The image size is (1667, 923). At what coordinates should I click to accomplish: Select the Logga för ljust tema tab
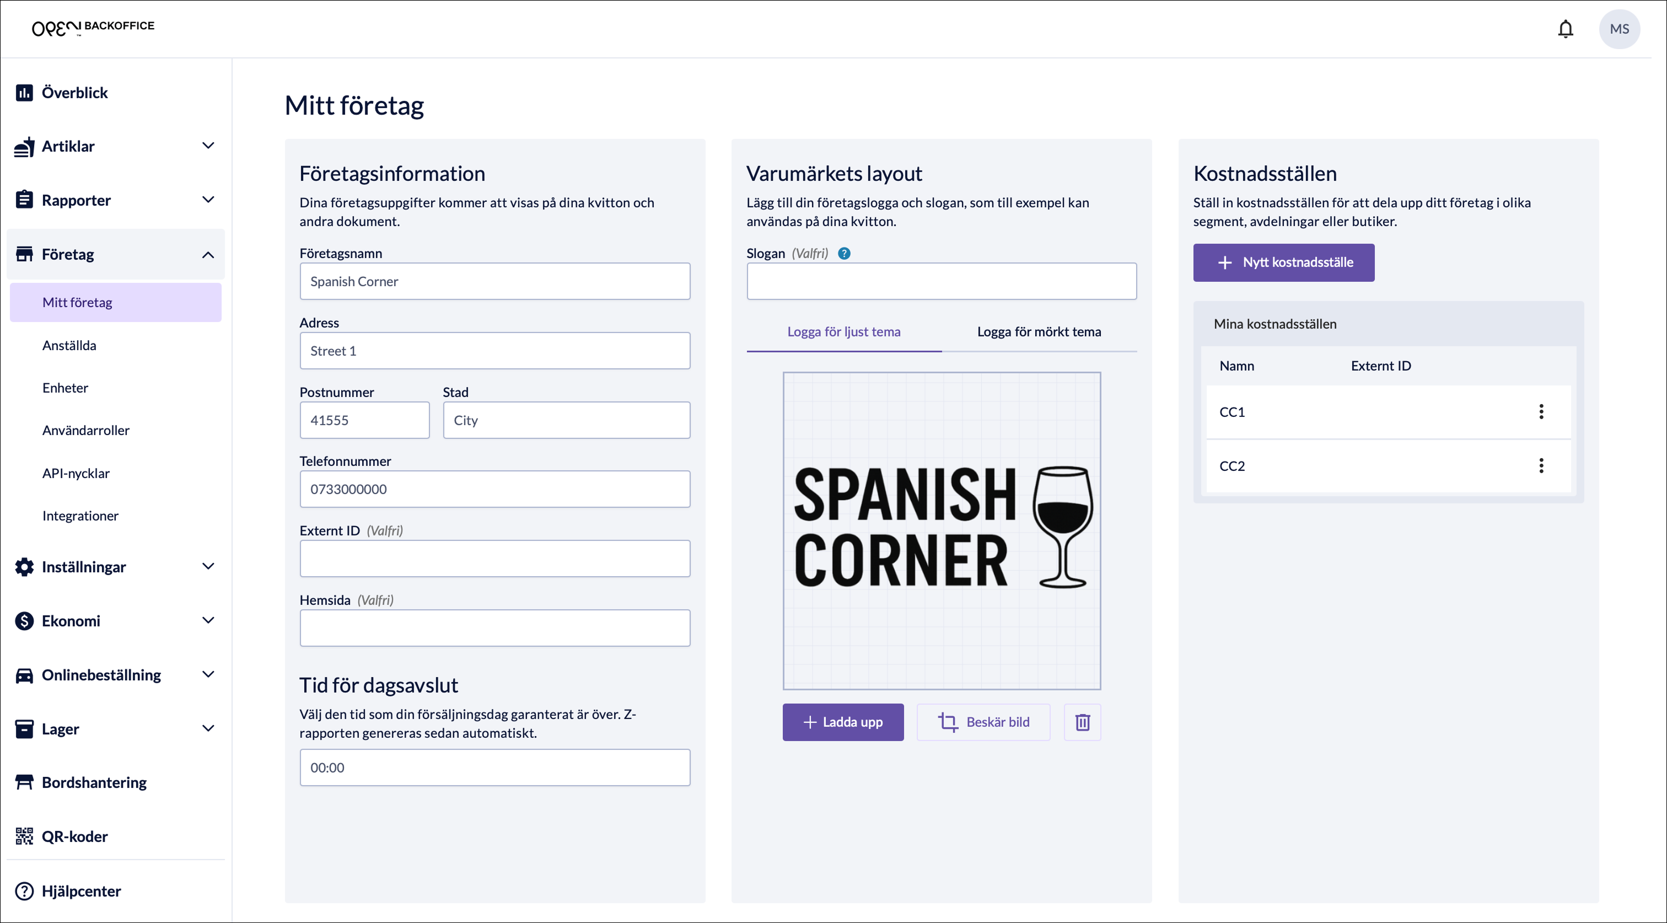[843, 331]
